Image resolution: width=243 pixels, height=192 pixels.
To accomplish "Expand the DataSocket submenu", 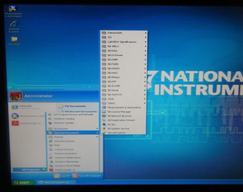I will (x=124, y=33).
